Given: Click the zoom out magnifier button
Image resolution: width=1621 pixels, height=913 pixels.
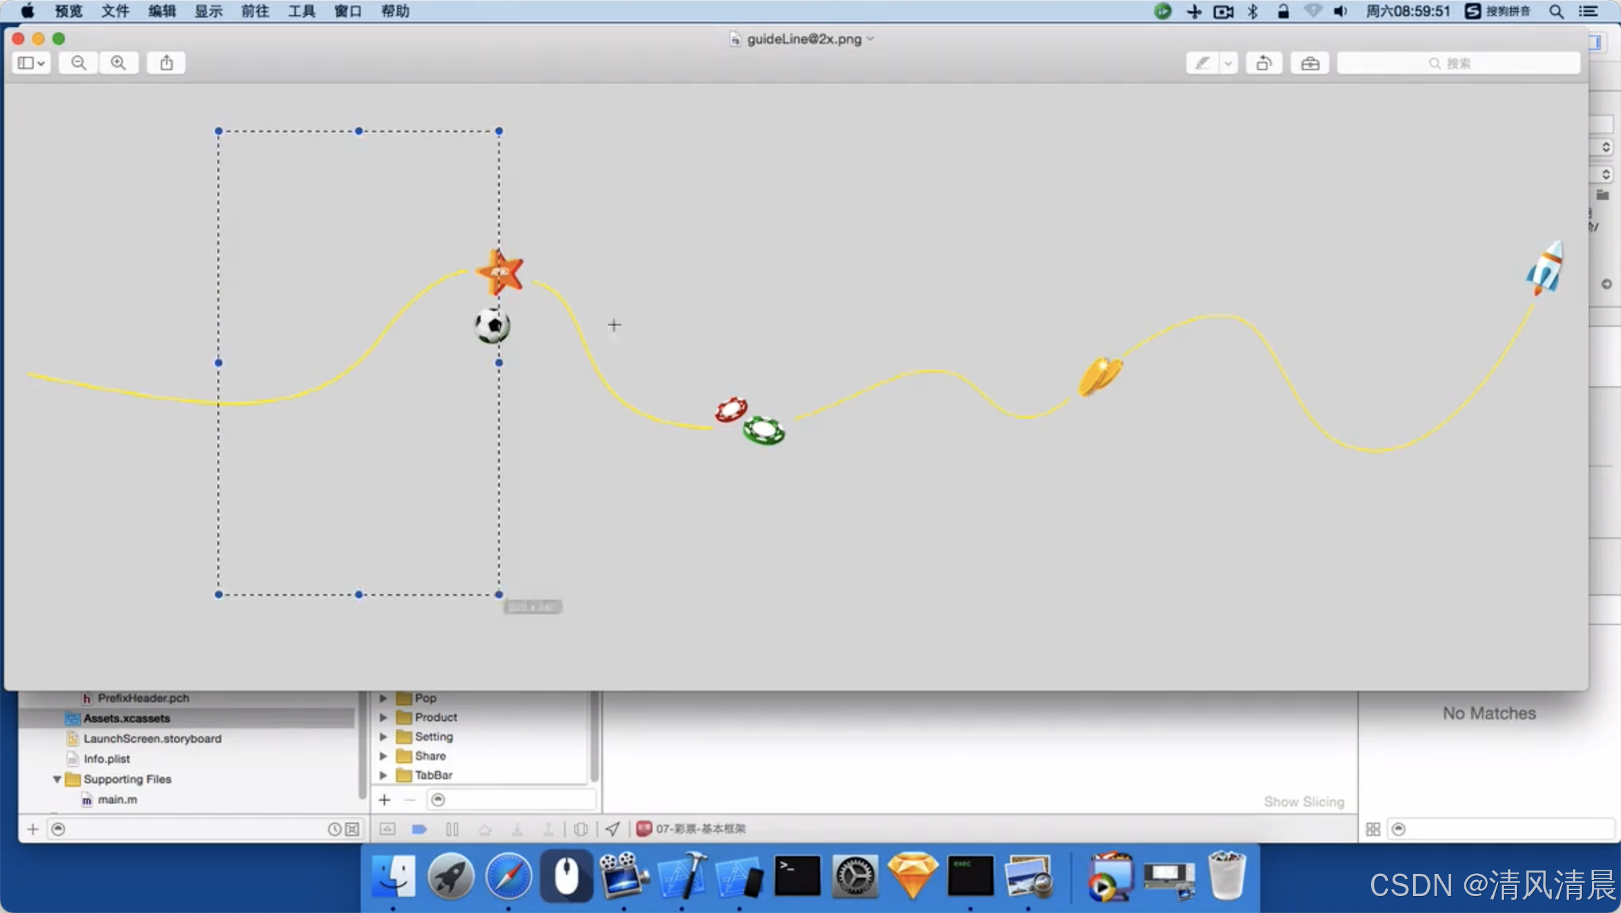Looking at the screenshot, I should [78, 63].
